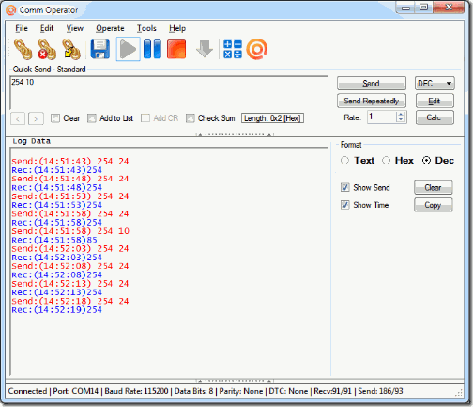The width and height of the screenshot is (473, 407).
Task: Open the Help menu
Action: coord(177,28)
